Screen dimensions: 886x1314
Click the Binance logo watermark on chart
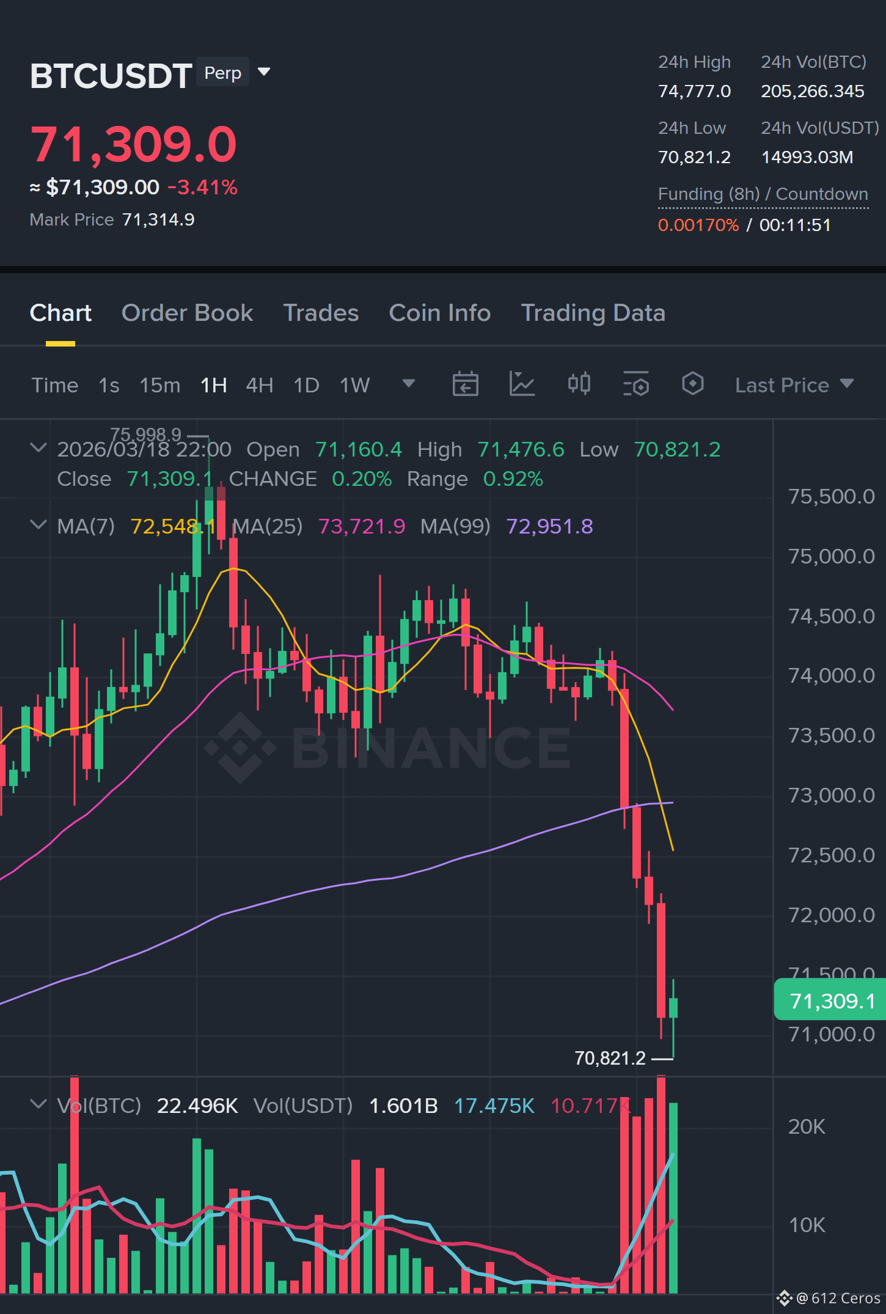(387, 747)
